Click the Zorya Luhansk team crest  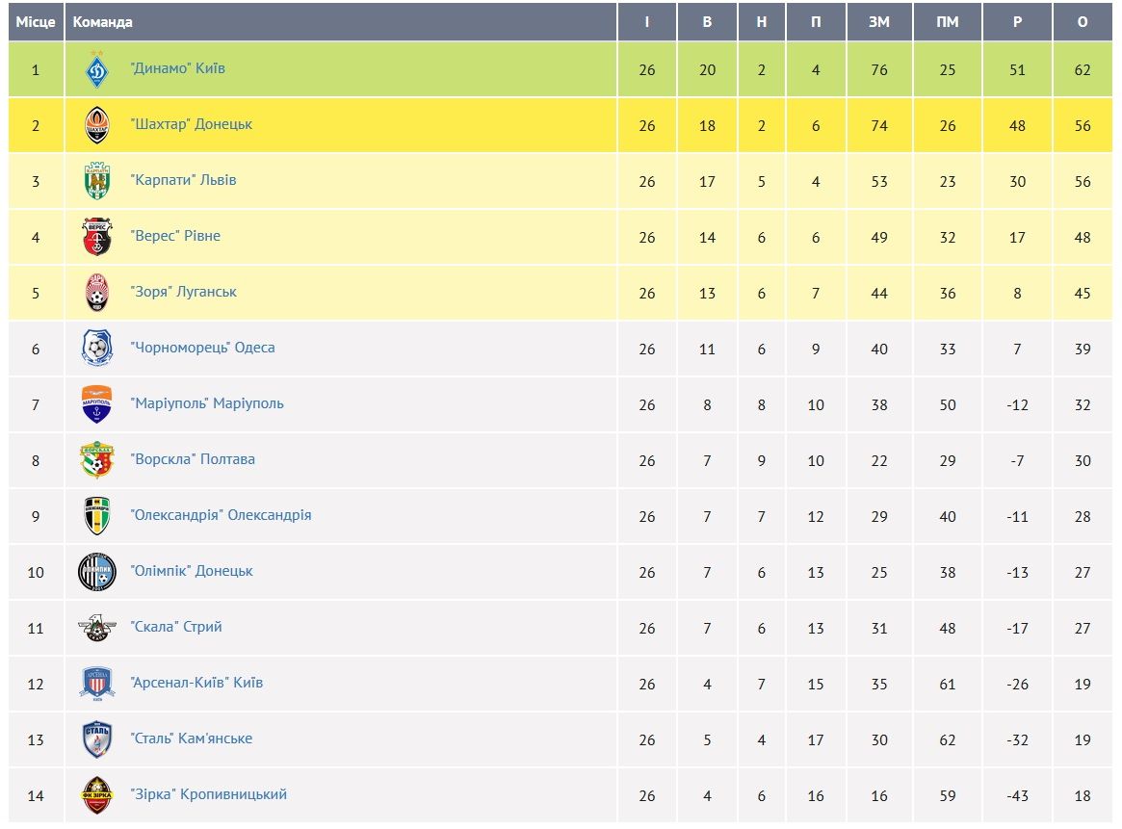click(x=96, y=293)
